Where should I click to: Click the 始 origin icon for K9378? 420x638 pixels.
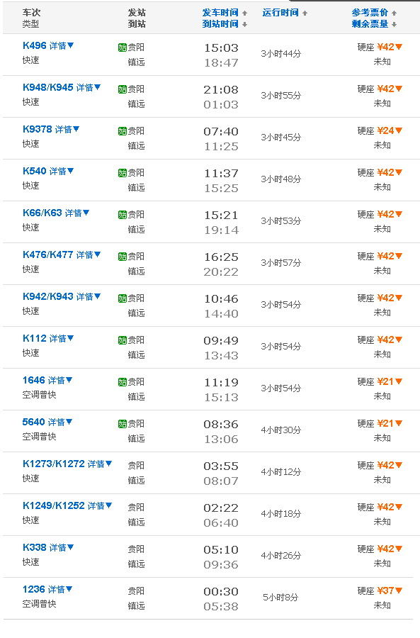123,131
